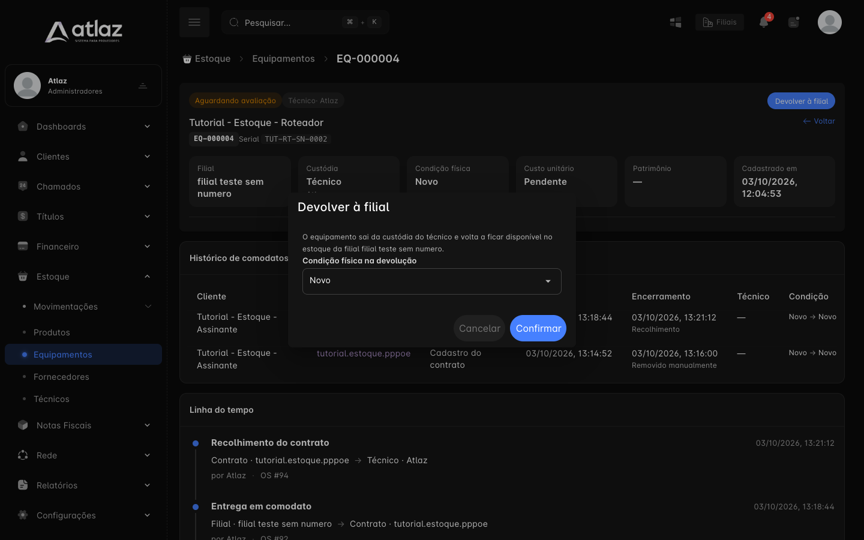Click the Rede network icon
Viewport: 864px width, 540px height.
(x=23, y=455)
